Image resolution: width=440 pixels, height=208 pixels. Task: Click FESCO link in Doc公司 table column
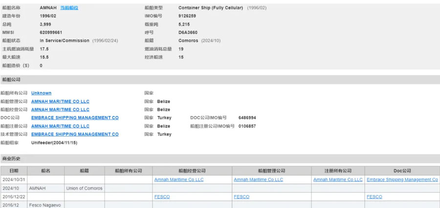(x=374, y=197)
